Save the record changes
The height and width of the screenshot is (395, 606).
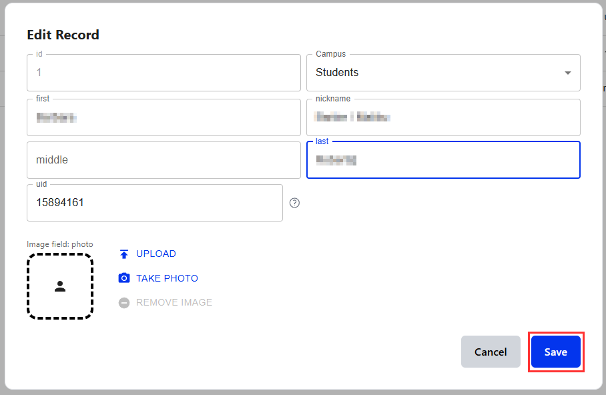[555, 352]
